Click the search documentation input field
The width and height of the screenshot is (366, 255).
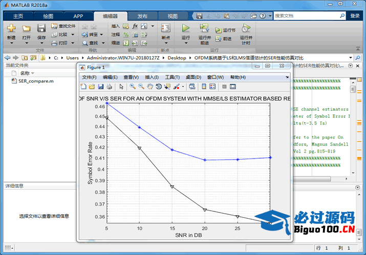pyautogui.click(x=307, y=16)
